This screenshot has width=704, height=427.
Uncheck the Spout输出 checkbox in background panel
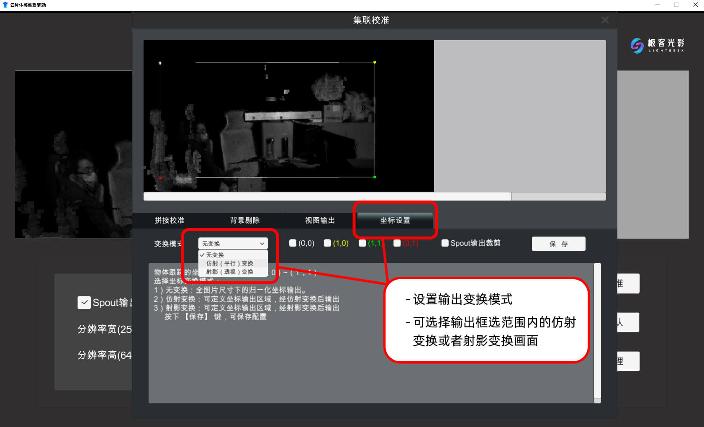(x=84, y=302)
